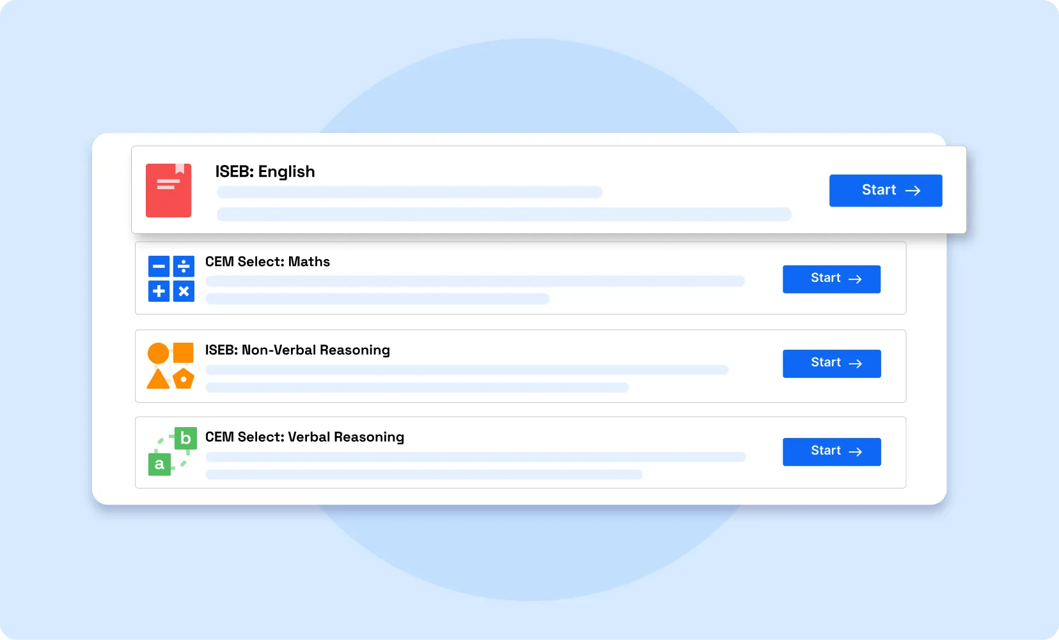Click the green letter b tile
This screenshot has height=640, width=1059.
tap(185, 439)
